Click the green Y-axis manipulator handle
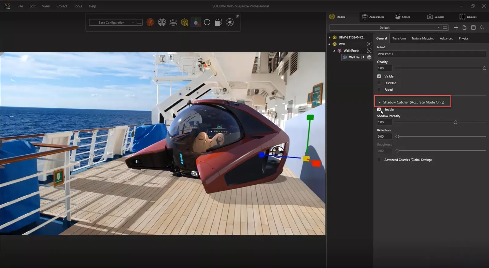This screenshot has height=268, width=489. (310, 118)
